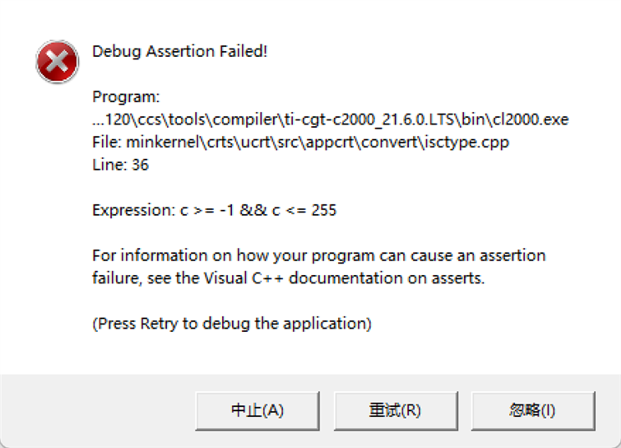
Task: Click the 'Visual C++ documentation on asserts' line
Action: pyautogui.click(x=288, y=277)
